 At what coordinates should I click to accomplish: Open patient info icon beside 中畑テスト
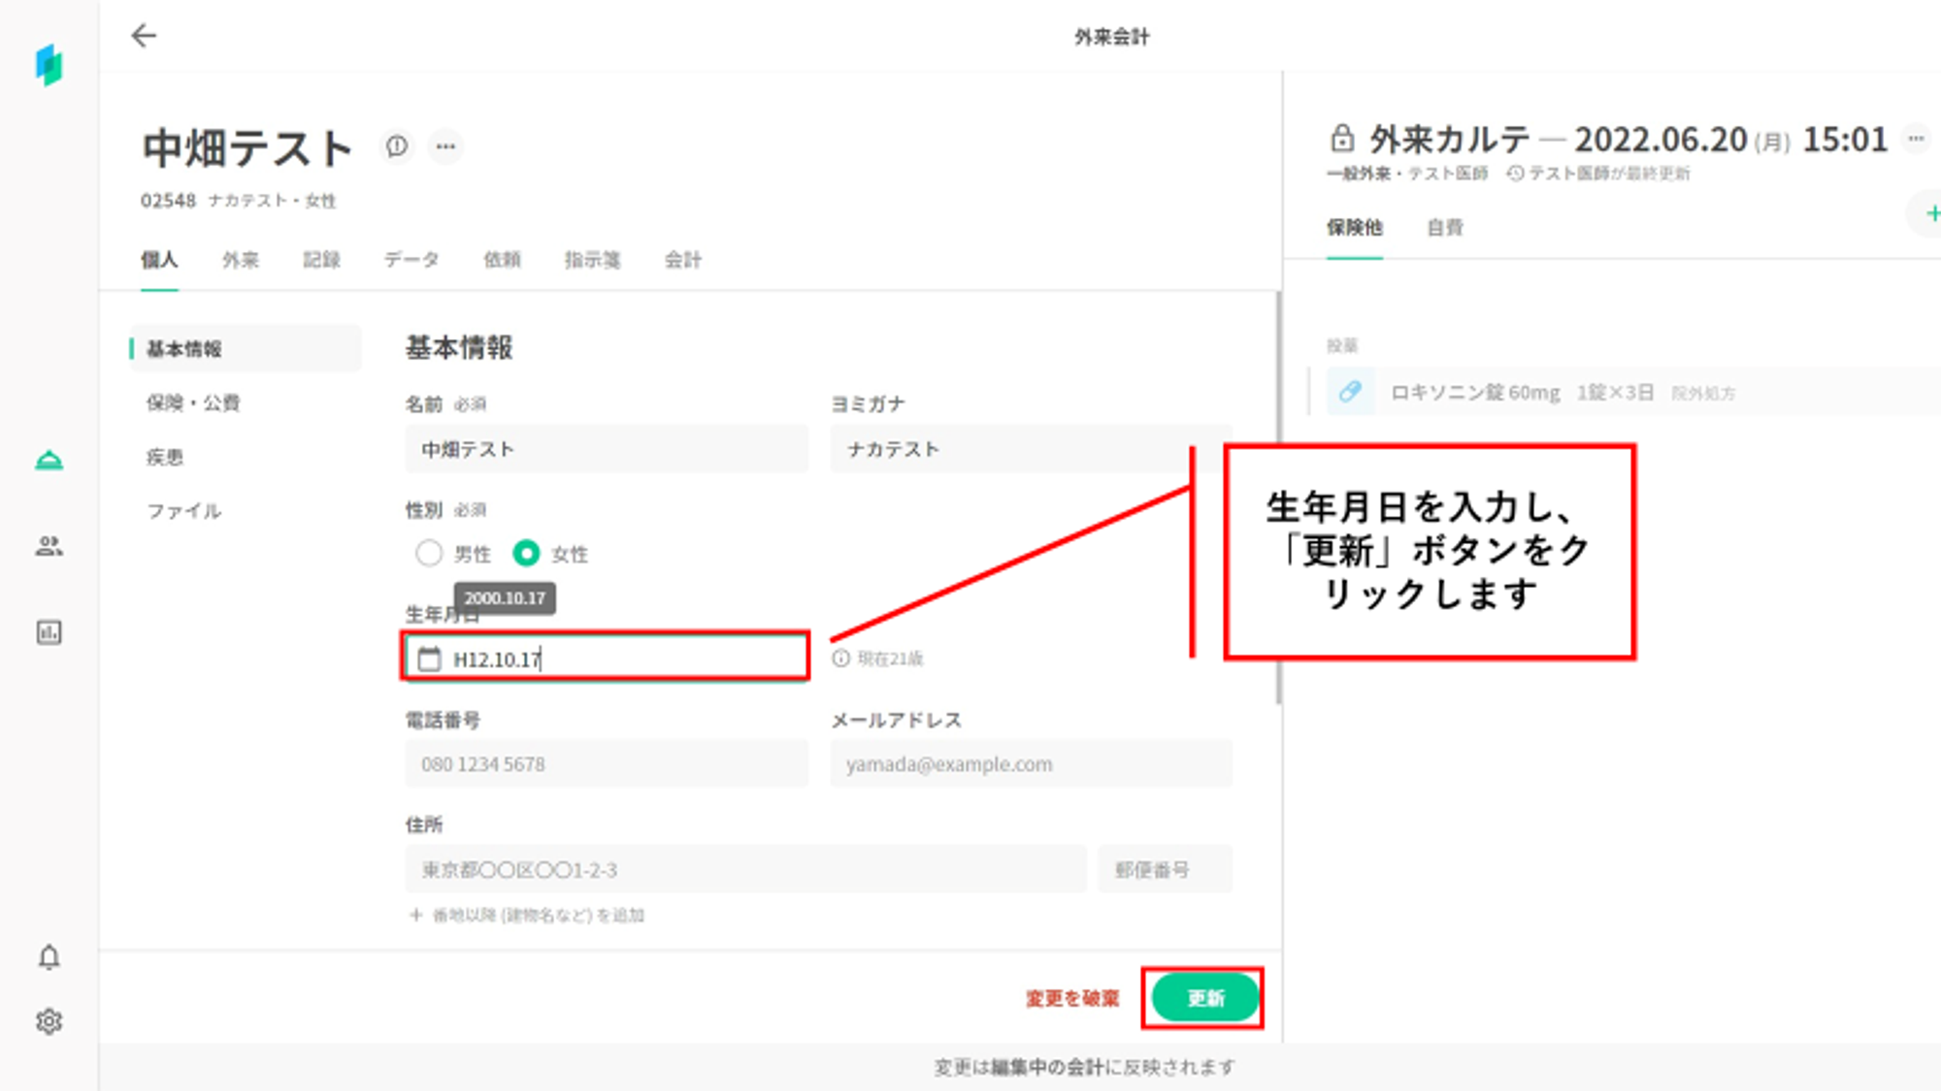[397, 146]
